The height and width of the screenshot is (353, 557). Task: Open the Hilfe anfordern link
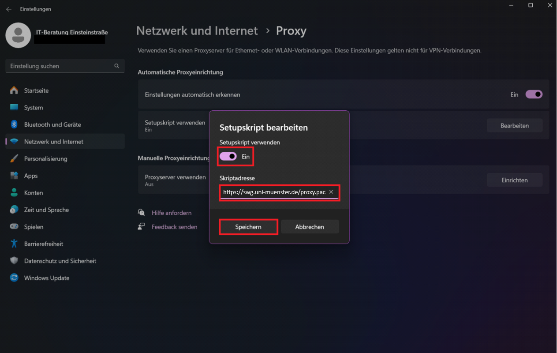172,213
